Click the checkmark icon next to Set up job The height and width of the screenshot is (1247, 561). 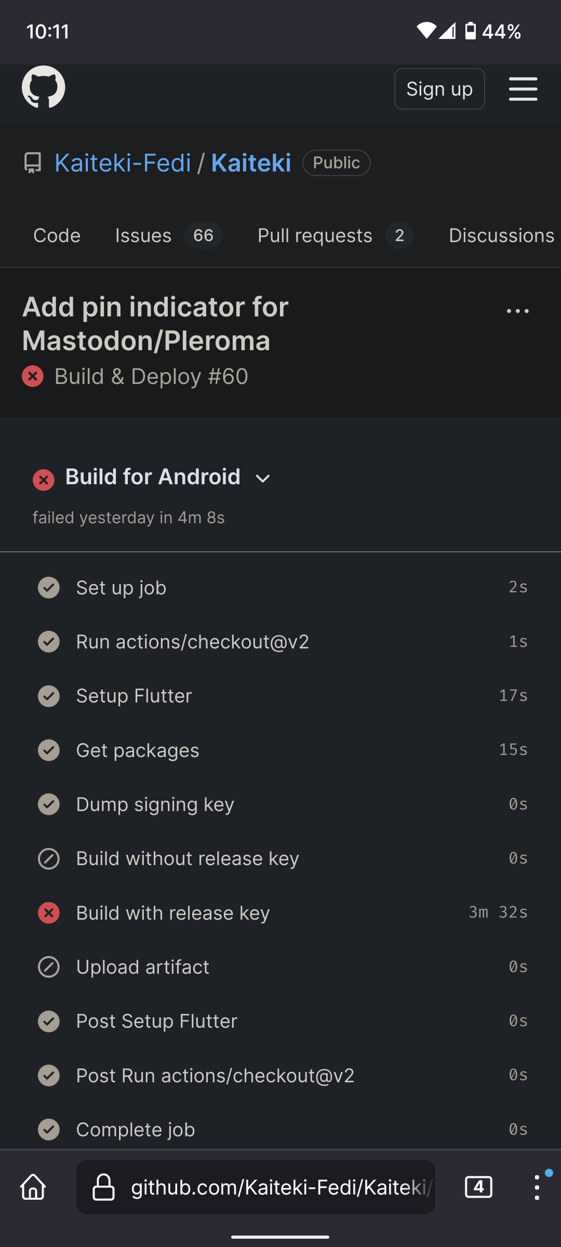[49, 588]
